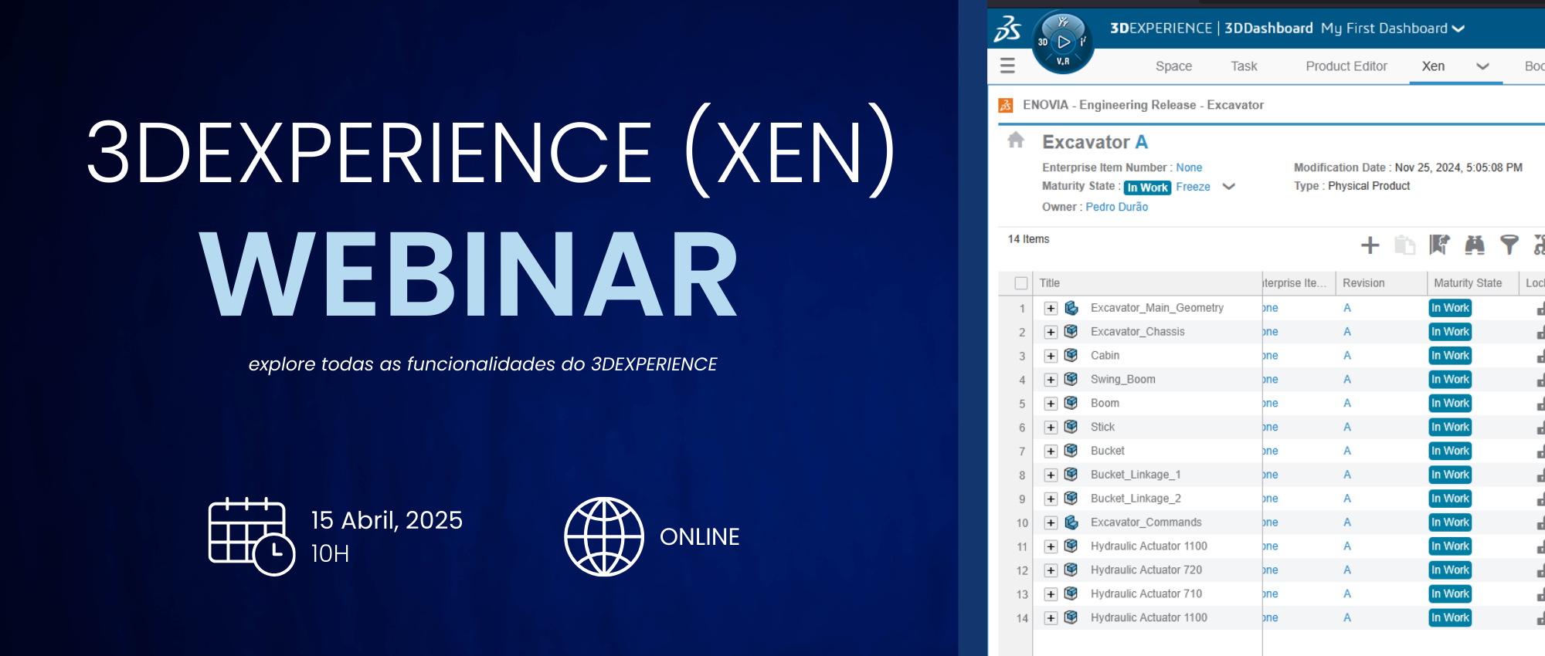Viewport: 1545px width, 656px height.
Task: Click the Swing_Boom product icon
Action: pyautogui.click(x=1071, y=380)
